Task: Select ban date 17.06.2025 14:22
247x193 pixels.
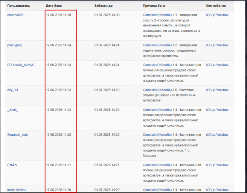Action: click(58, 135)
